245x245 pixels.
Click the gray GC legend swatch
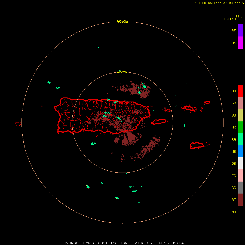pos(240,188)
